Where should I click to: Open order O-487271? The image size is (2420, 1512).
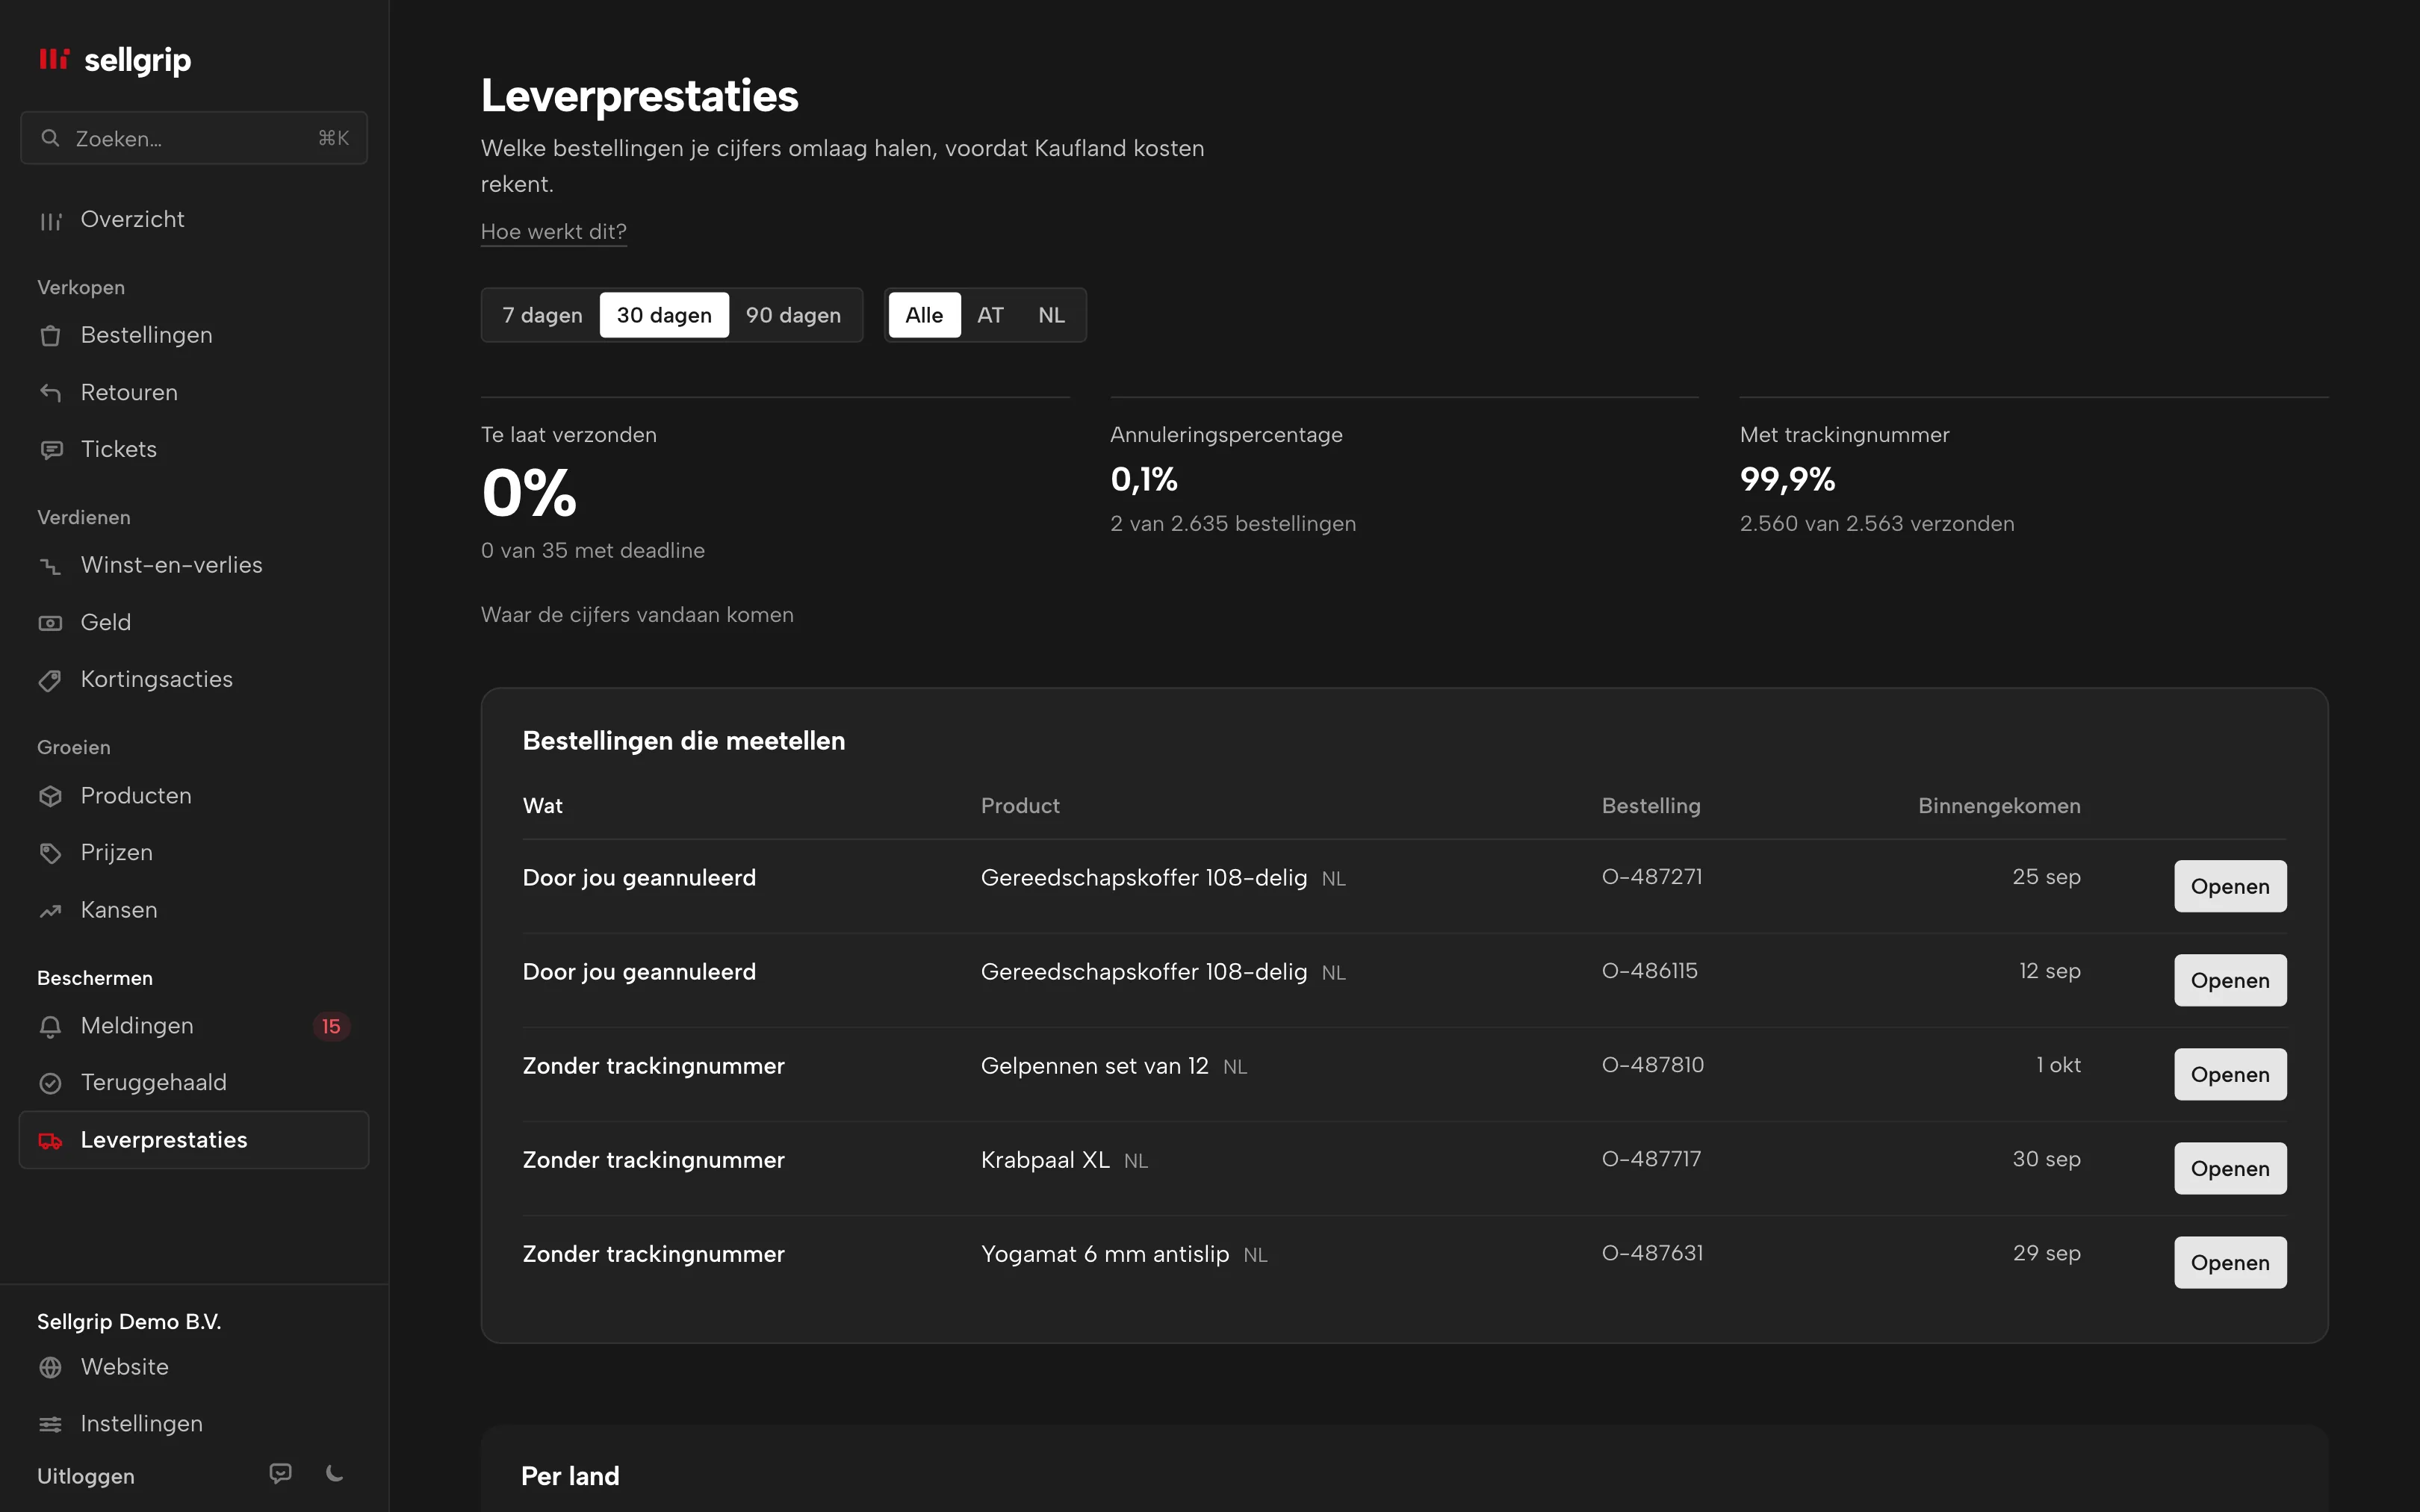pyautogui.click(x=2230, y=886)
